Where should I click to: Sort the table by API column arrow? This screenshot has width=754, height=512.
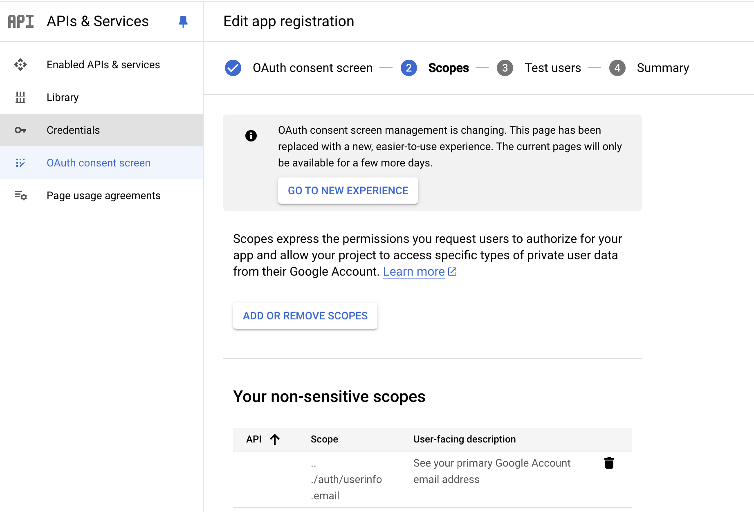point(275,439)
